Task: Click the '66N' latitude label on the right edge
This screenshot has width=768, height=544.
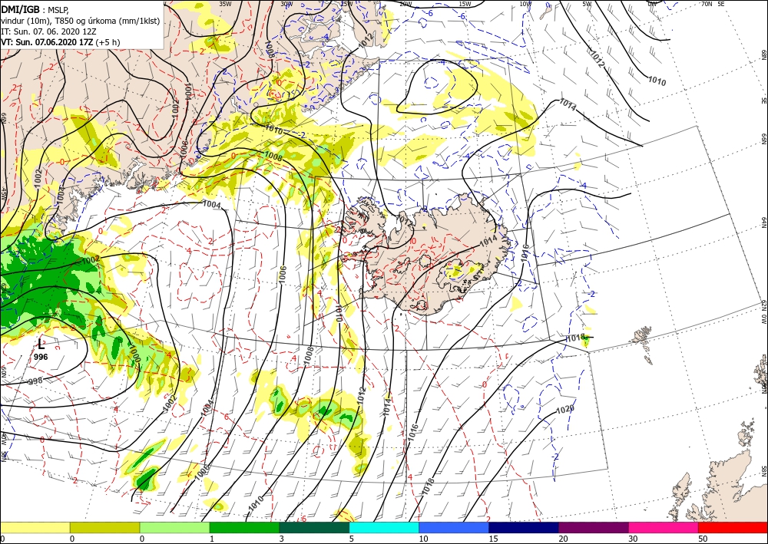Action: [763, 140]
